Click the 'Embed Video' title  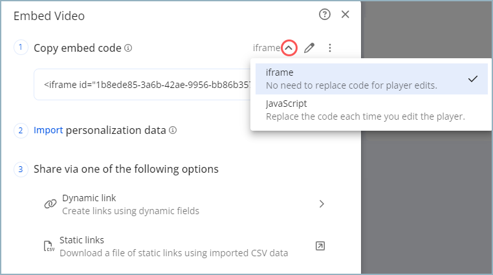[x=49, y=16]
